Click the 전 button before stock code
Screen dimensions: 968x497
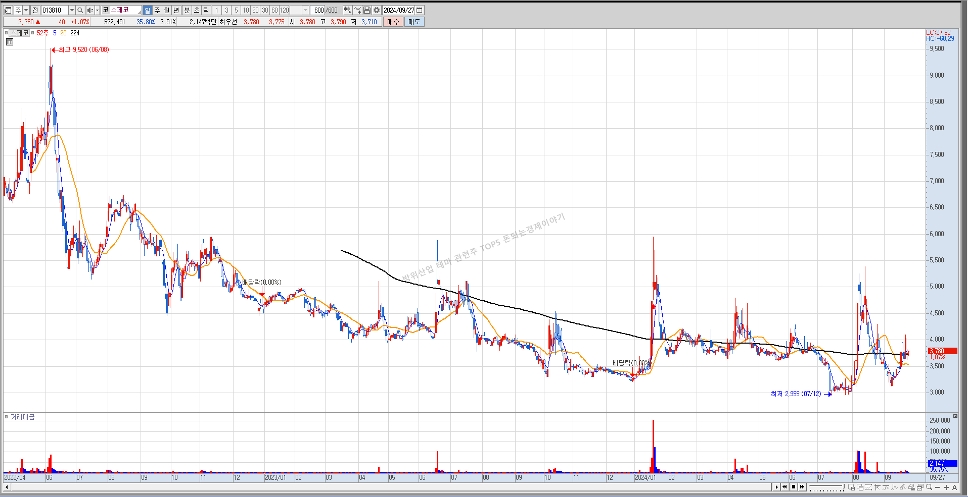(35, 10)
